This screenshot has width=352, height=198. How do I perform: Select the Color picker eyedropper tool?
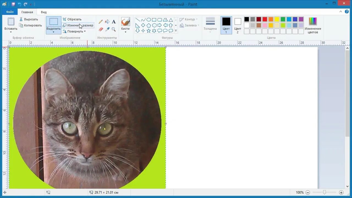(x=107, y=29)
